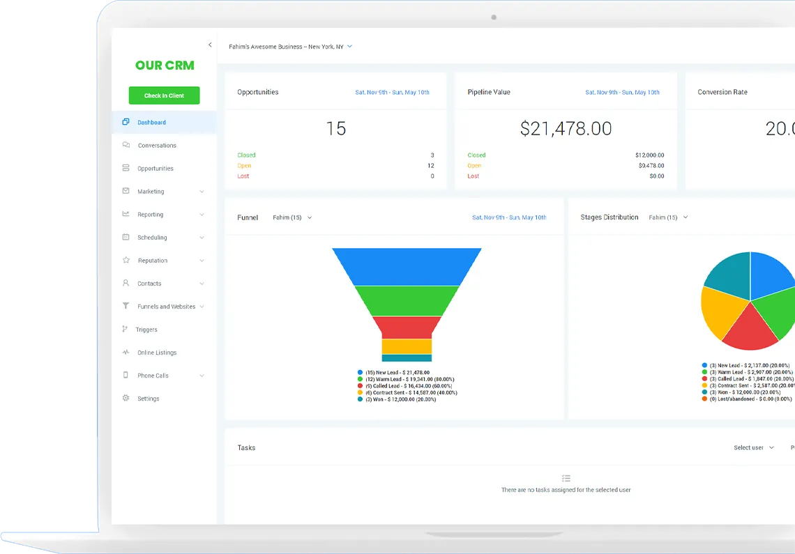Click the yellow slice of the pie chart
795x554 pixels.
[x=721, y=310]
